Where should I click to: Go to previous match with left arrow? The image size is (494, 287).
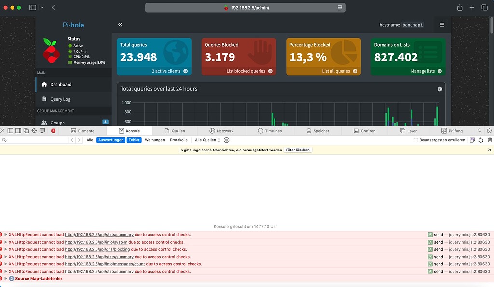tap(72, 140)
